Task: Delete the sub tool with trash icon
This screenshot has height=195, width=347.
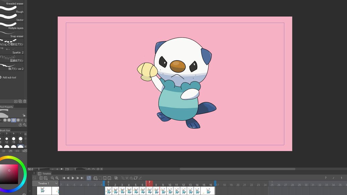Action: point(25,101)
